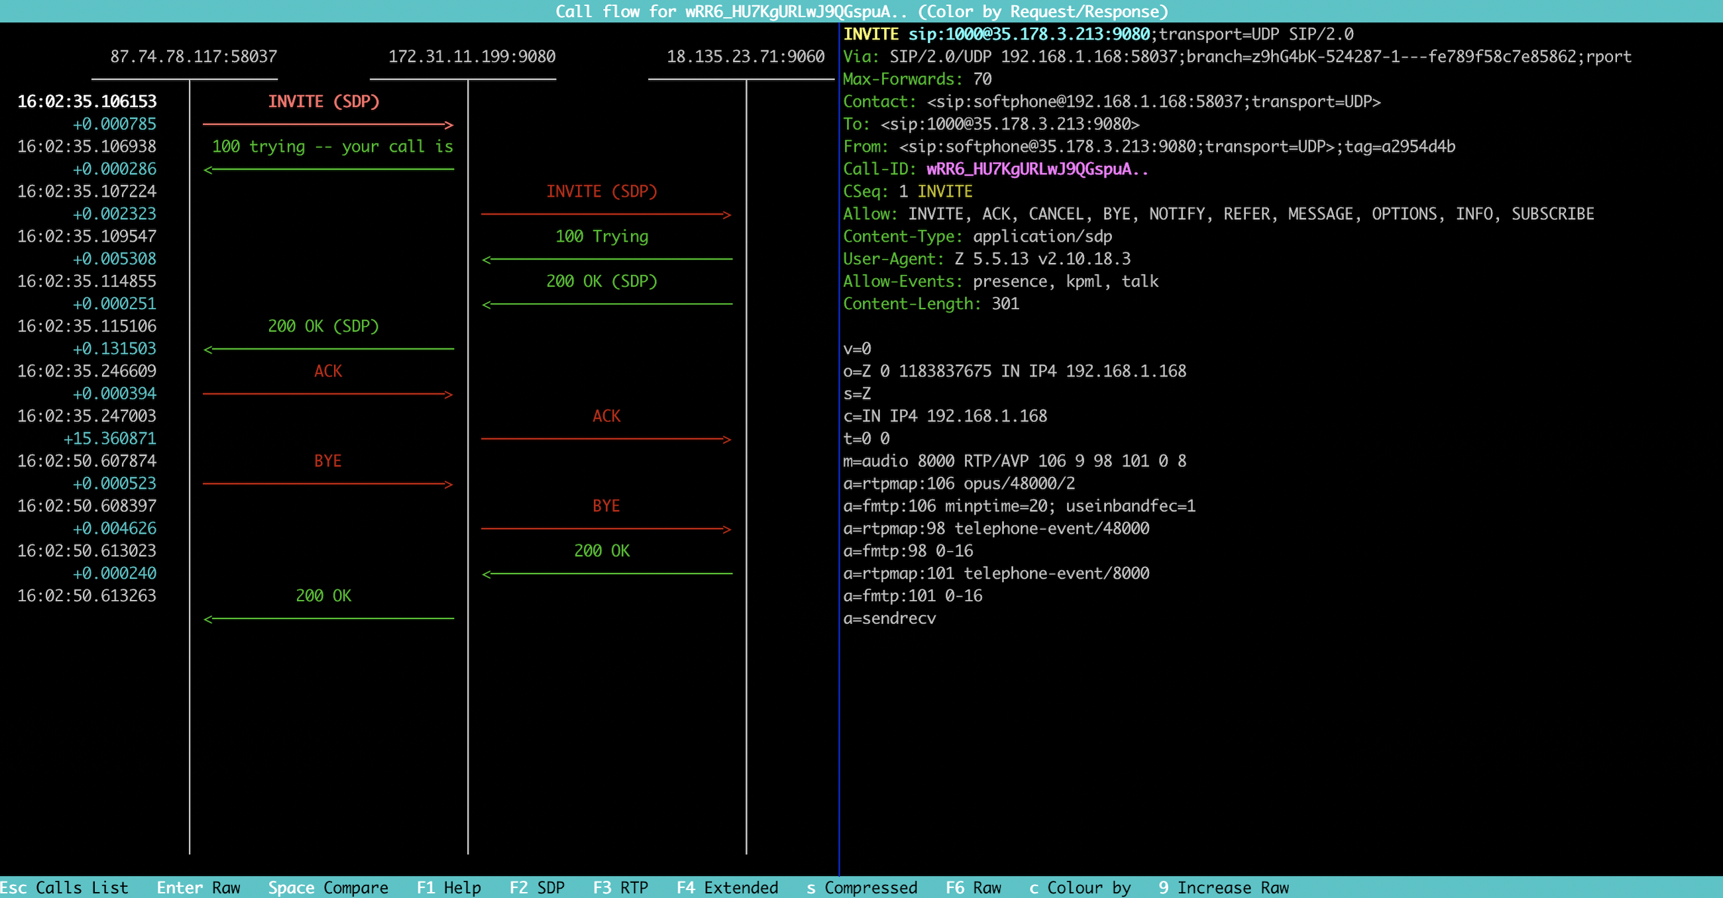Select the final 200 OK at 16:02:50.613263
Viewport: 1723px width, 898px height.
pos(324,596)
